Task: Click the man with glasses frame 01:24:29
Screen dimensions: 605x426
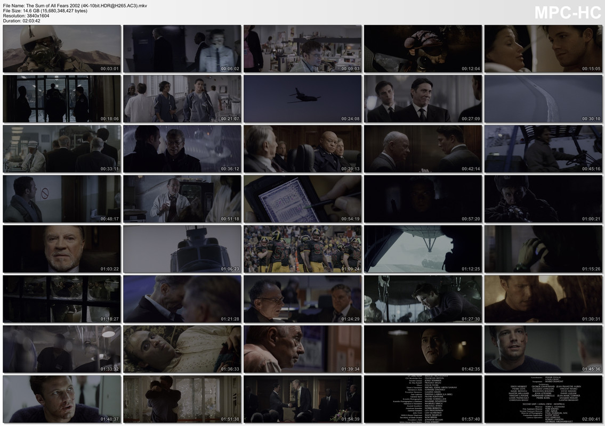Action: 303,299
